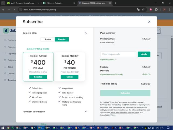Screen dimensions: 173x130
Task: Open Utilities icon in Dubsado sidebar
Action: click(x=5, y=73)
